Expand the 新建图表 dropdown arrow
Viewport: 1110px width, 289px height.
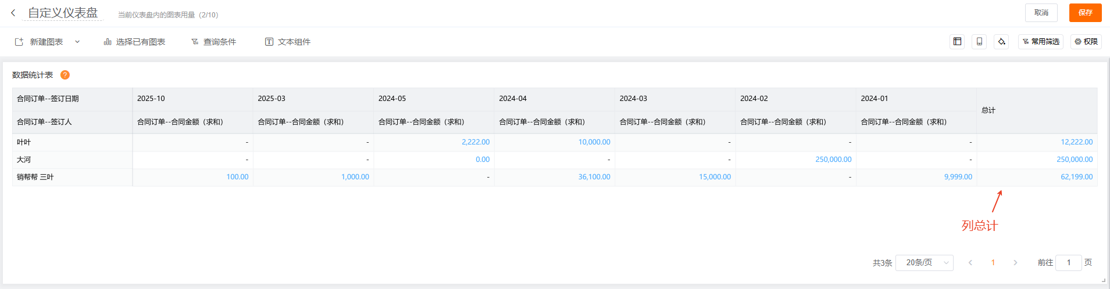click(77, 42)
